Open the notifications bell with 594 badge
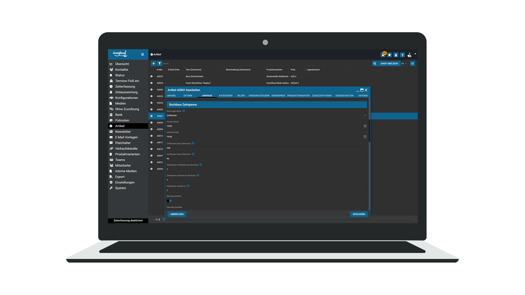This screenshot has width=525, height=295. click(383, 55)
